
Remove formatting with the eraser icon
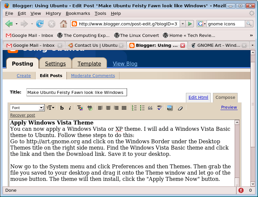[180, 108]
